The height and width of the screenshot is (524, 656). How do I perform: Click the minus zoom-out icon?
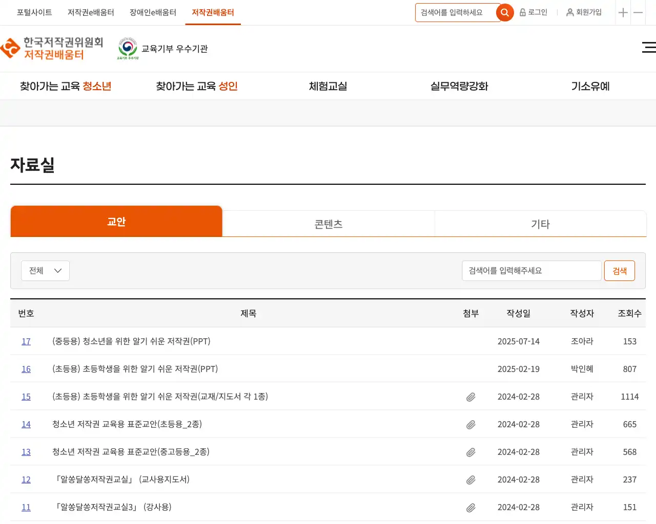coord(638,13)
